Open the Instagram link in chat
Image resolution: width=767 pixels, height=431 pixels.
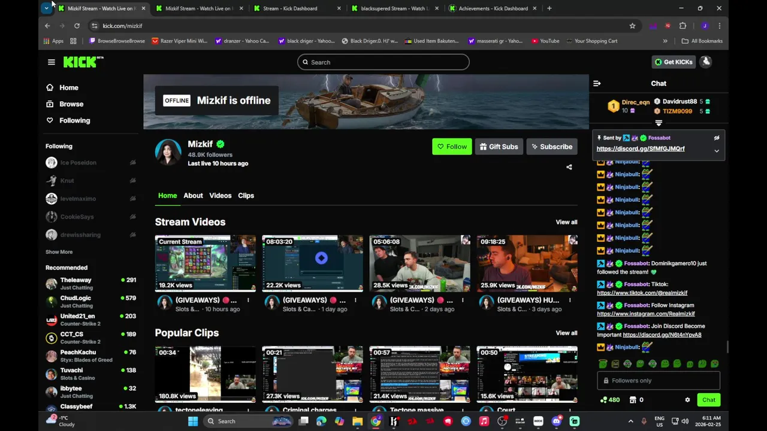[x=646, y=314]
